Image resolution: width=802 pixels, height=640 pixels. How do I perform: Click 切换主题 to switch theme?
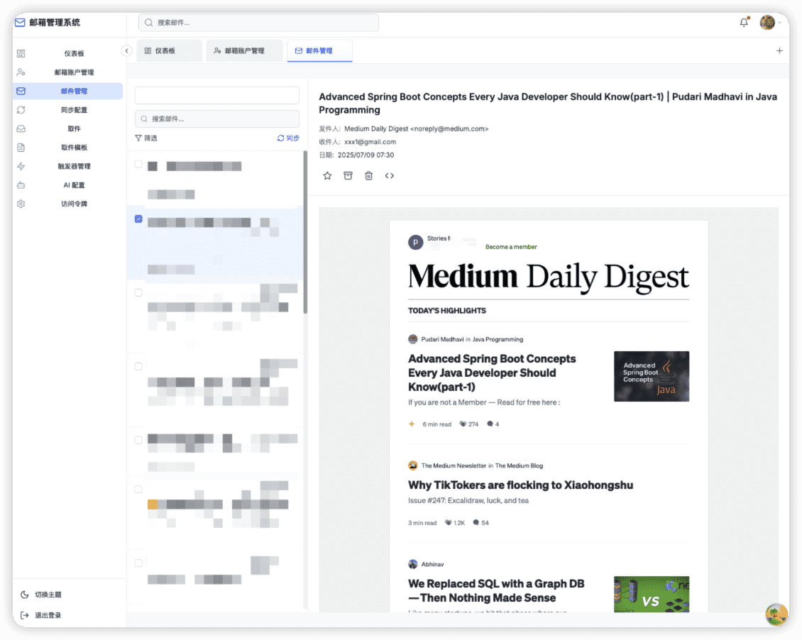42,595
